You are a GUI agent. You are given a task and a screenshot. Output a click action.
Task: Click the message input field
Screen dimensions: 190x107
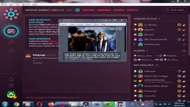coord(76,97)
